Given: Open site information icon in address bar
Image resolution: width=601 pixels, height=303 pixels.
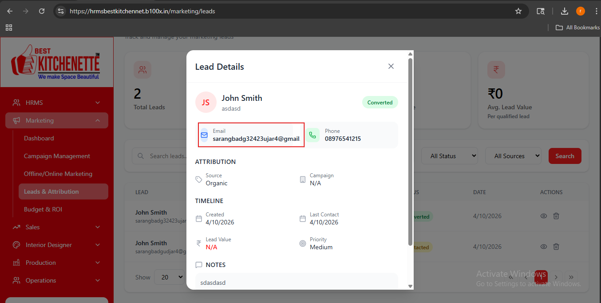Looking at the screenshot, I should pyautogui.click(x=61, y=11).
